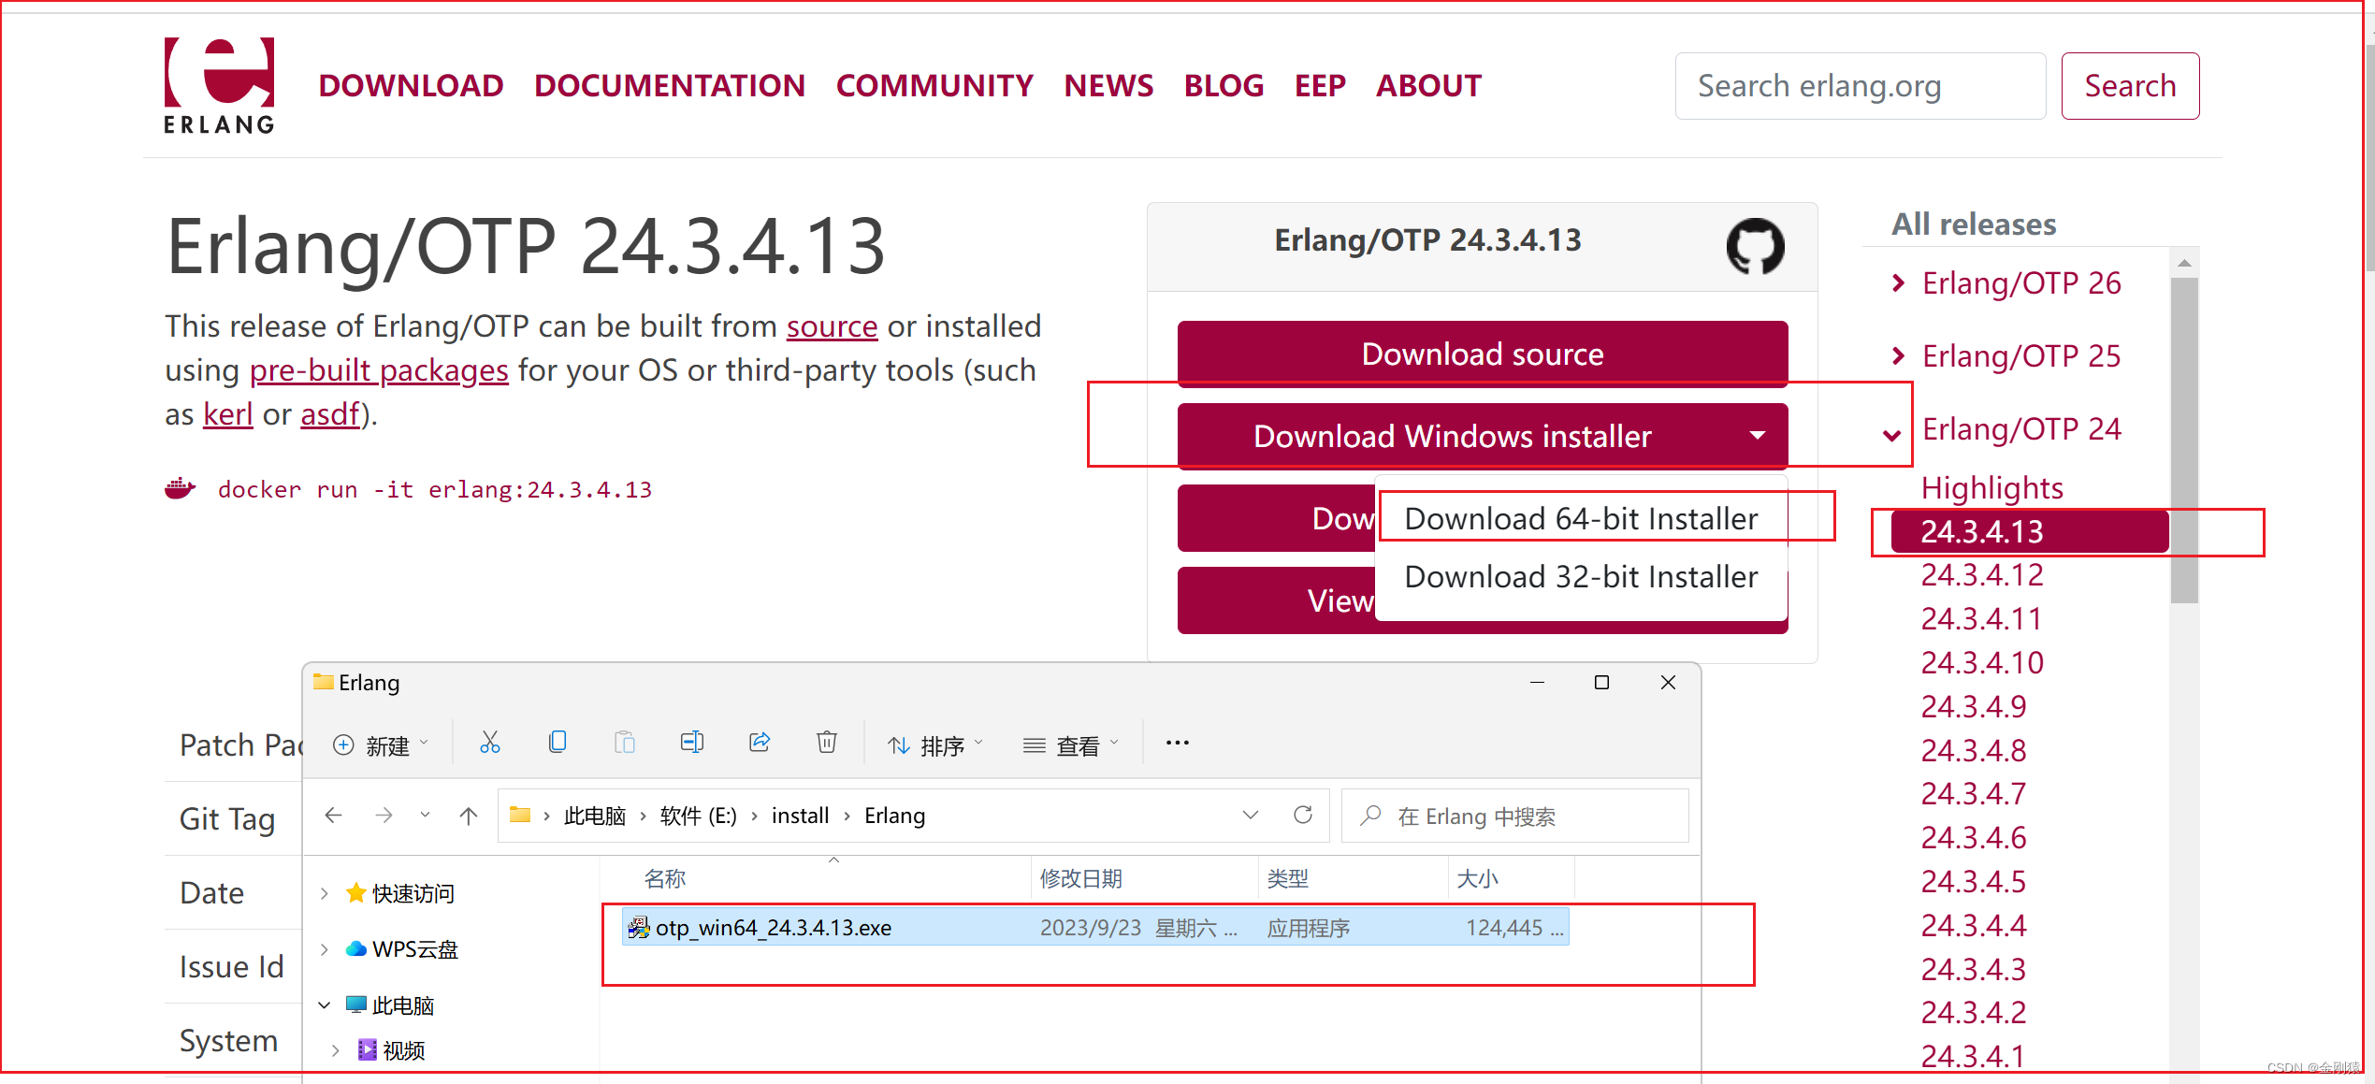Expand the Erlang/OTP 26 release list
The width and height of the screenshot is (2375, 1084).
(1898, 283)
